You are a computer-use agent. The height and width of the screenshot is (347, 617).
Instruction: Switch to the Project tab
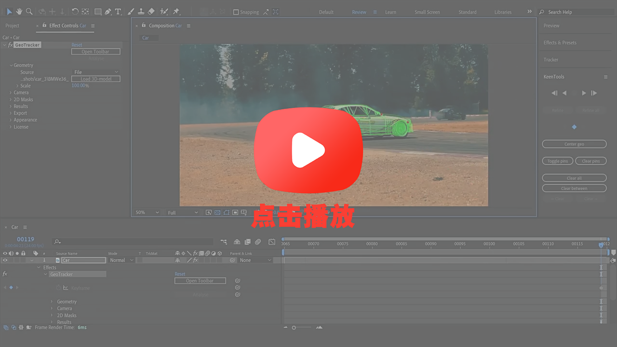(x=13, y=26)
